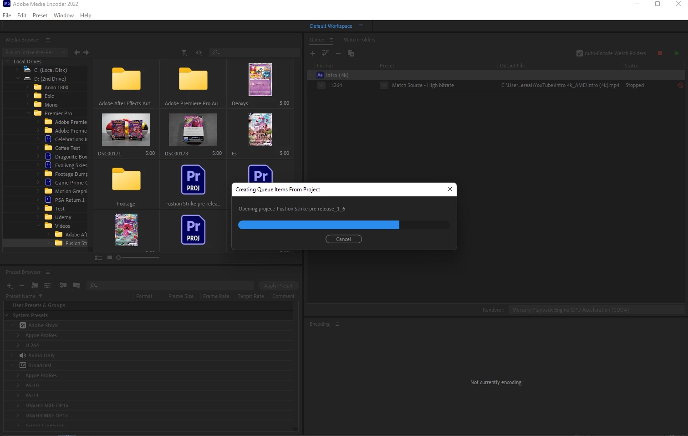Open the File menu

[x=7, y=15]
